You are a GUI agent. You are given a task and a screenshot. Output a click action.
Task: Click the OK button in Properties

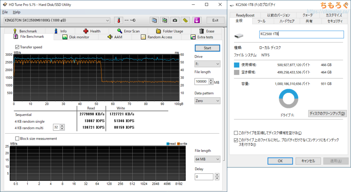pyautogui.click(x=280, y=161)
